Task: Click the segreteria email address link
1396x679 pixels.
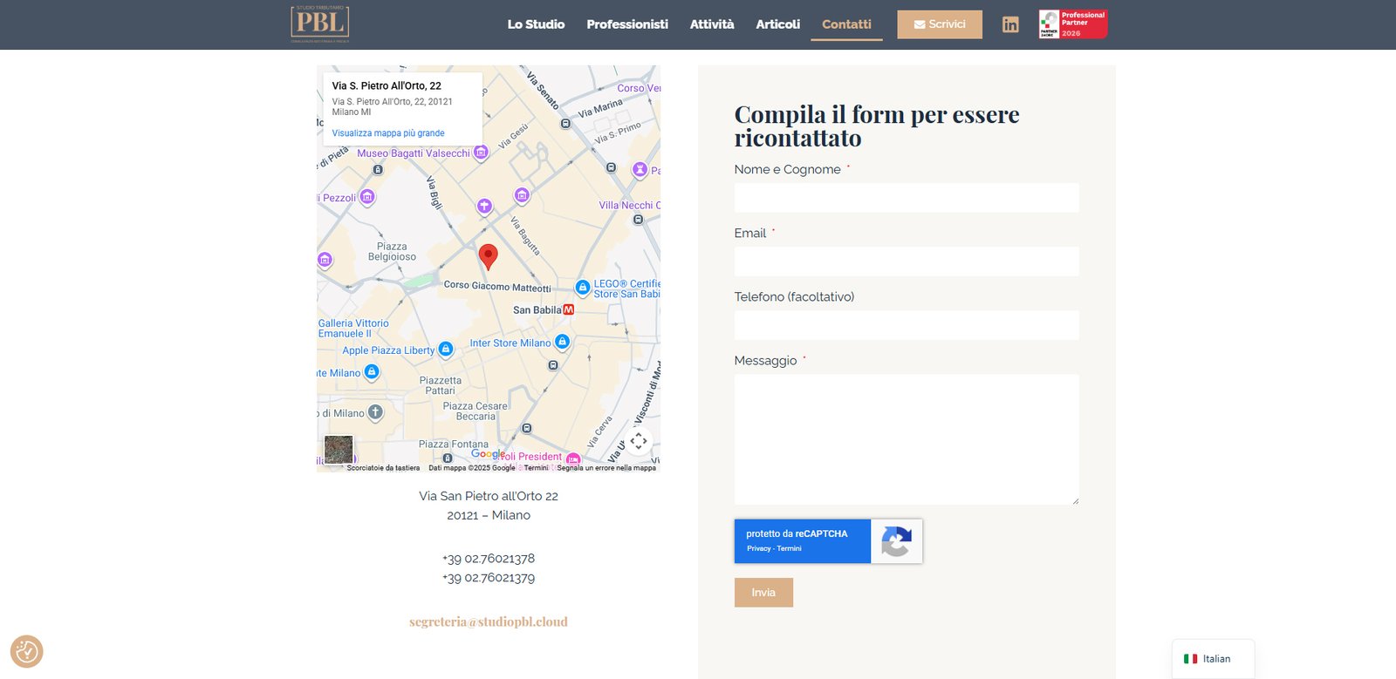Action: pos(489,621)
